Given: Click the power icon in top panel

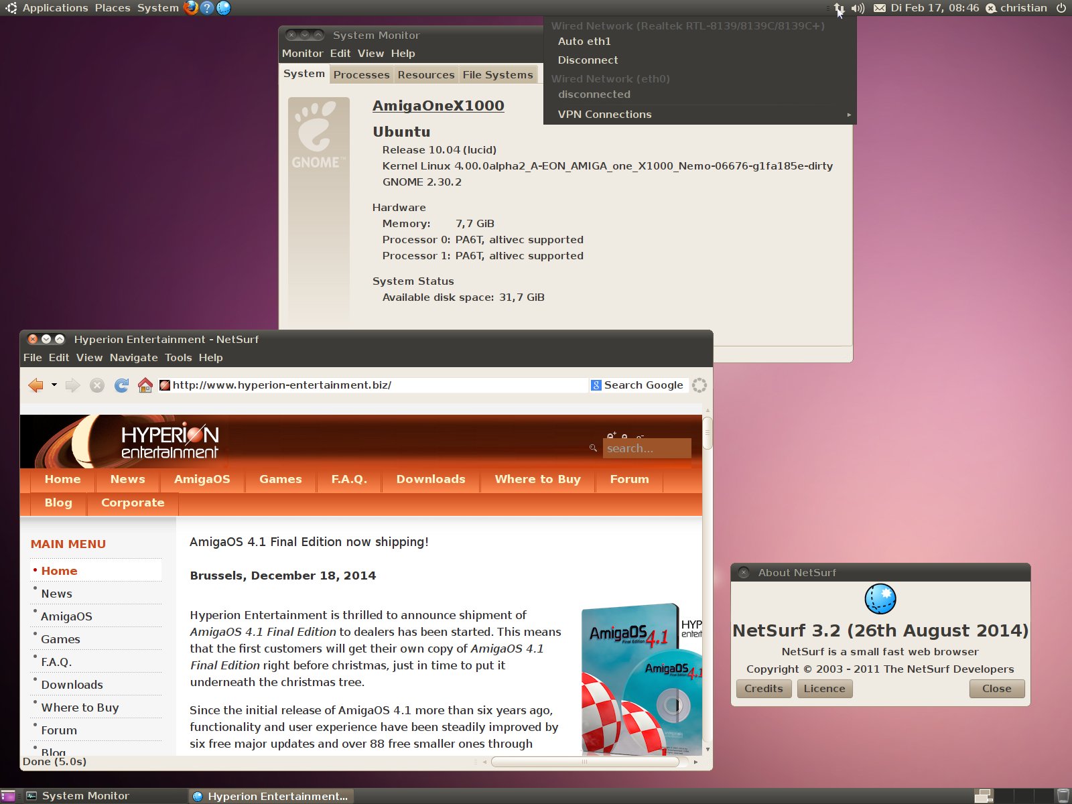Looking at the screenshot, I should click(1061, 8).
